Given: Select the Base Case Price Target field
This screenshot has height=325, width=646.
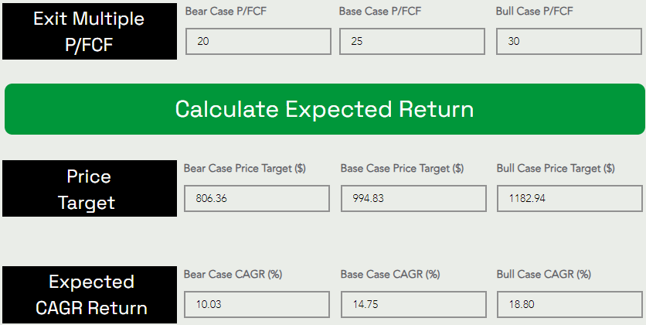Looking at the screenshot, I should [413, 199].
